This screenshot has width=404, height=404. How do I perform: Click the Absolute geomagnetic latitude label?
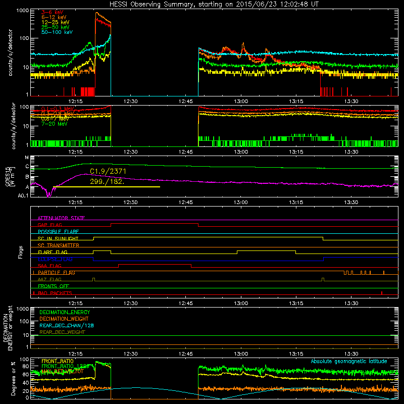(349, 361)
